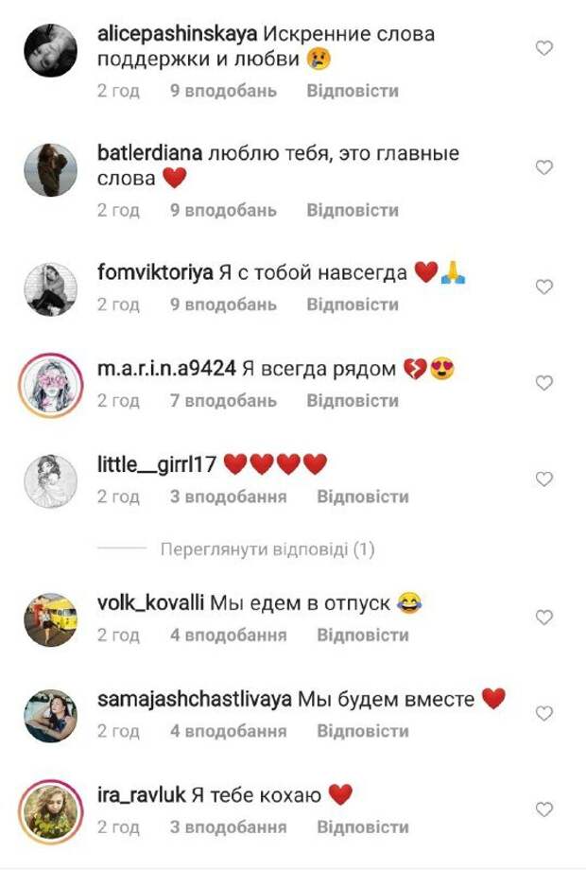Open the batlerdiana username link
Viewport: 586px width, 870px height.
coord(149,153)
